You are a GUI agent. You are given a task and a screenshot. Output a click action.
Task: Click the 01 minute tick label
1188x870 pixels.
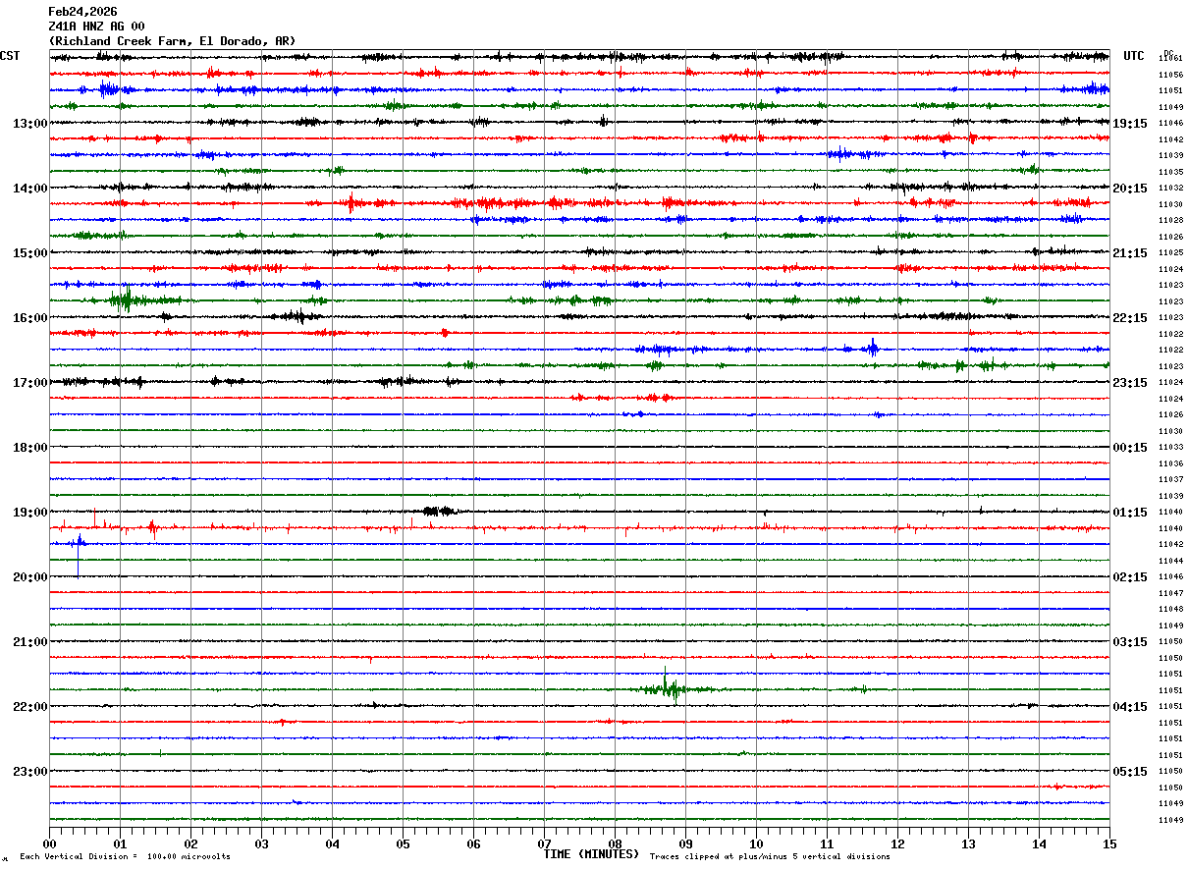pyautogui.click(x=120, y=843)
